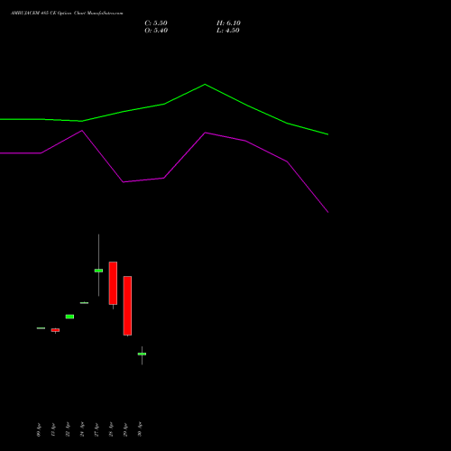
Task: Click the 30 Apr date axis label
Action: (x=140, y=429)
